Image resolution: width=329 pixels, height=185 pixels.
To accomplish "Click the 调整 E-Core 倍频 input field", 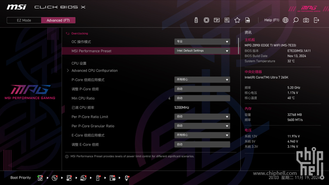I will pos(202,144).
